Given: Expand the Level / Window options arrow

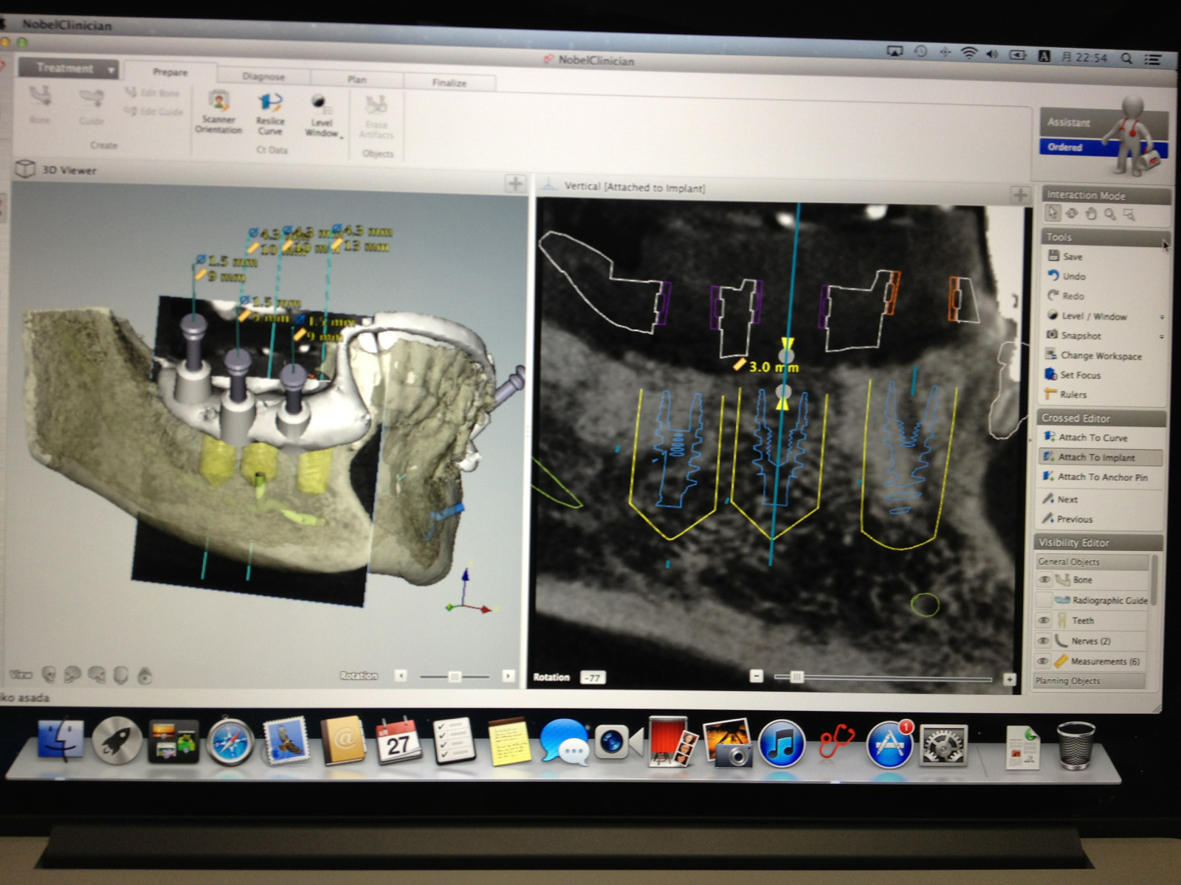Looking at the screenshot, I should 1162,317.
